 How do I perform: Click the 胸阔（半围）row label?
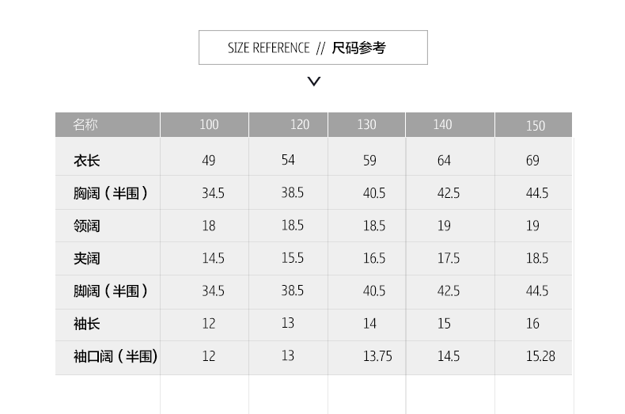coord(111,193)
